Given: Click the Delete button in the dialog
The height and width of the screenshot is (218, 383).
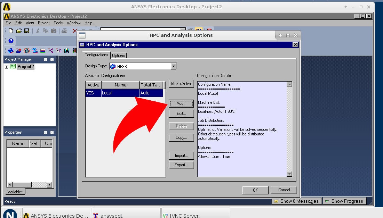Looking at the screenshot, I should click(x=182, y=126).
